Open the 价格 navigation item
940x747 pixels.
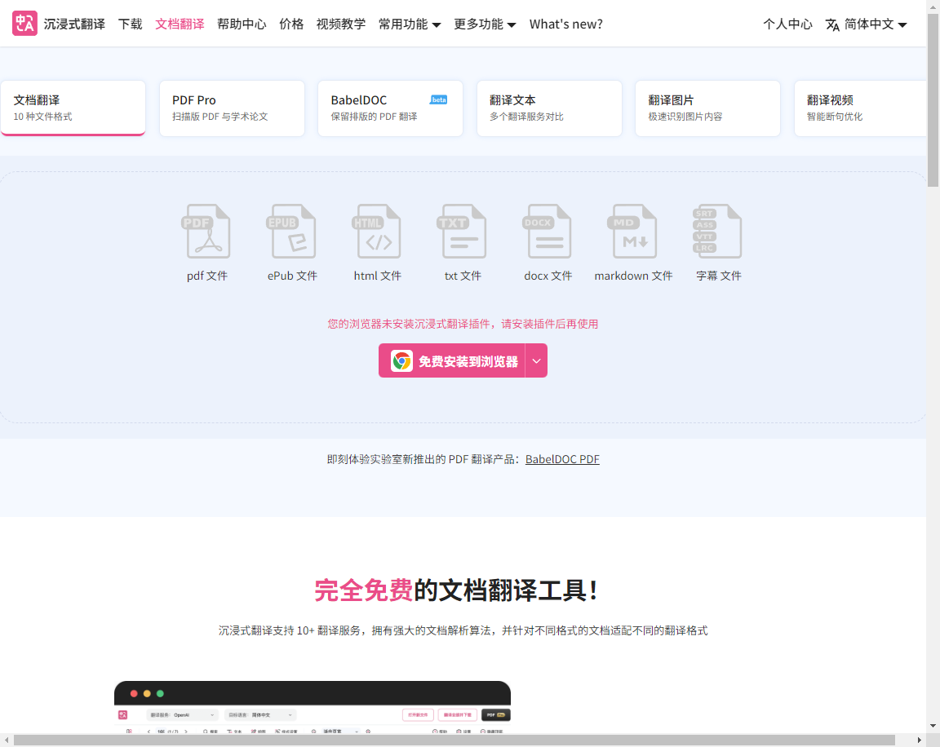click(x=291, y=24)
